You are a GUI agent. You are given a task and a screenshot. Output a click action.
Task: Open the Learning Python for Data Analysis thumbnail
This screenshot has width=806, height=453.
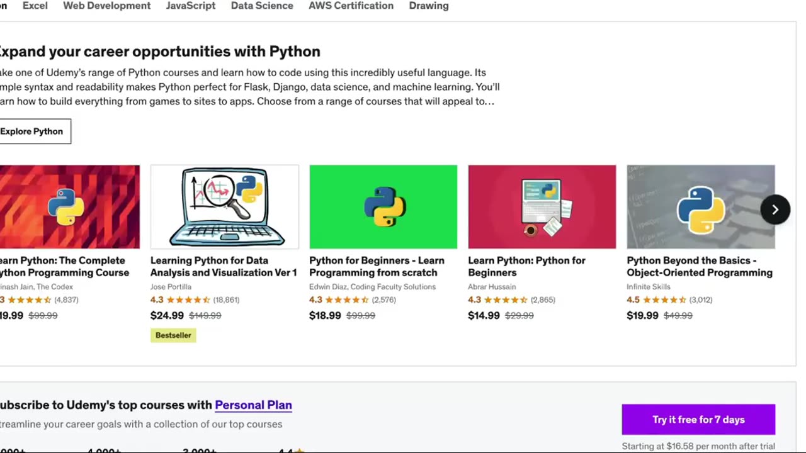point(225,207)
